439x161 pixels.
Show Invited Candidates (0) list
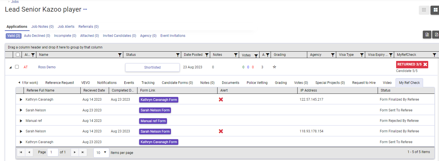coord(120,36)
